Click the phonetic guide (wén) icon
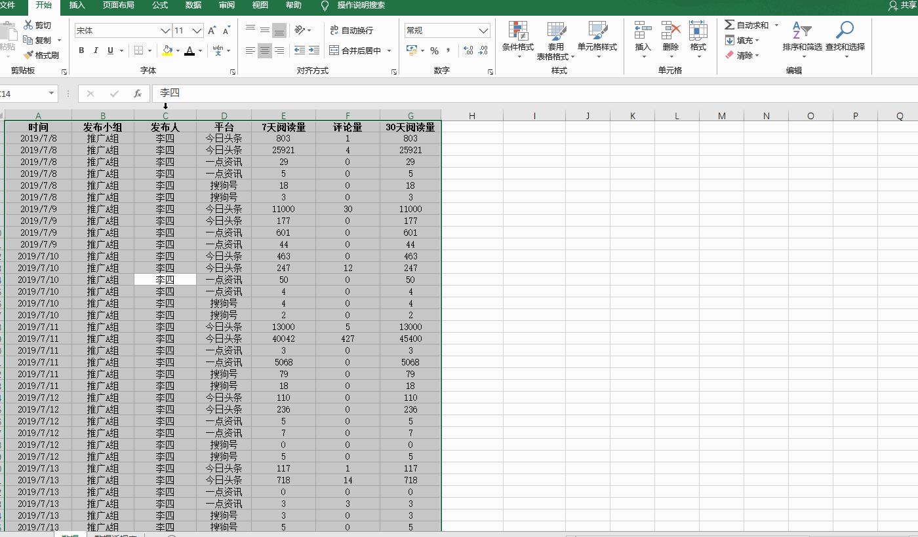The height and width of the screenshot is (537, 918). point(218,50)
